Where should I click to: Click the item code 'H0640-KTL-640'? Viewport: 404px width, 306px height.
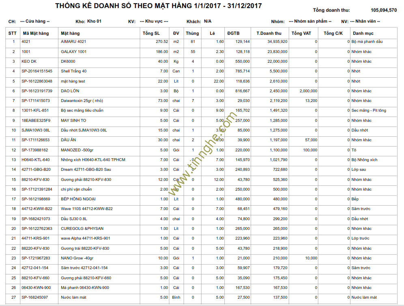point(36,160)
